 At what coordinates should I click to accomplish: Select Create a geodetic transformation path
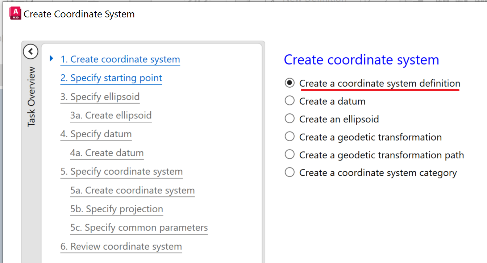click(x=290, y=155)
